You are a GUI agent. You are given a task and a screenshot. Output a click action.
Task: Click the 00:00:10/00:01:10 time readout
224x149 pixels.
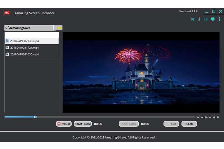click(x=208, y=117)
